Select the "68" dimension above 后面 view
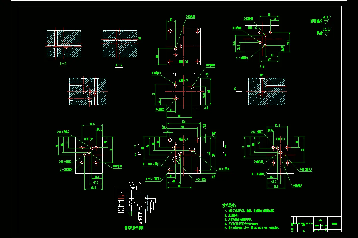The image size is (358, 238). click(x=269, y=14)
